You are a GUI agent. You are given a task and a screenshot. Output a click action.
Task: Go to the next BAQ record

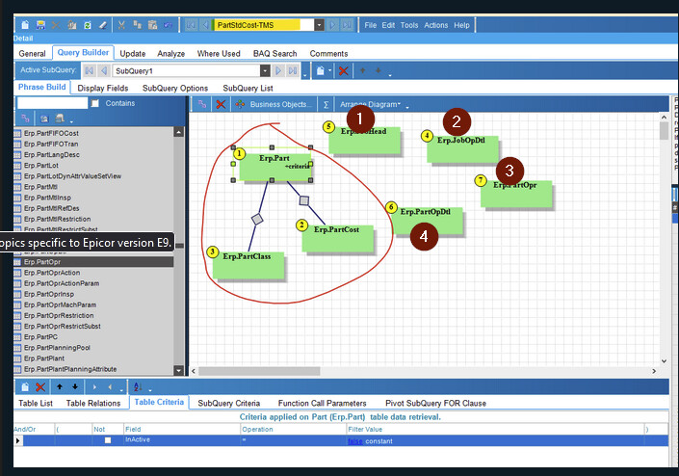332,25
